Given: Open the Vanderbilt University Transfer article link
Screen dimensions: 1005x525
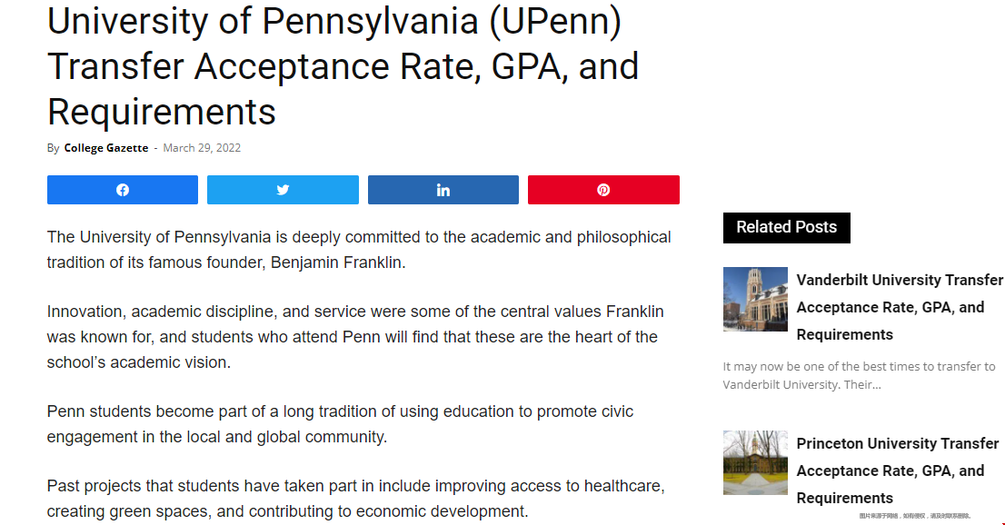Looking at the screenshot, I should coord(899,307).
